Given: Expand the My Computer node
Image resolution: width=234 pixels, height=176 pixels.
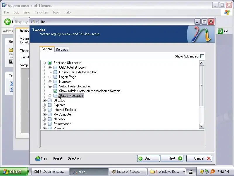Looking at the screenshot, I should coord(44,114).
